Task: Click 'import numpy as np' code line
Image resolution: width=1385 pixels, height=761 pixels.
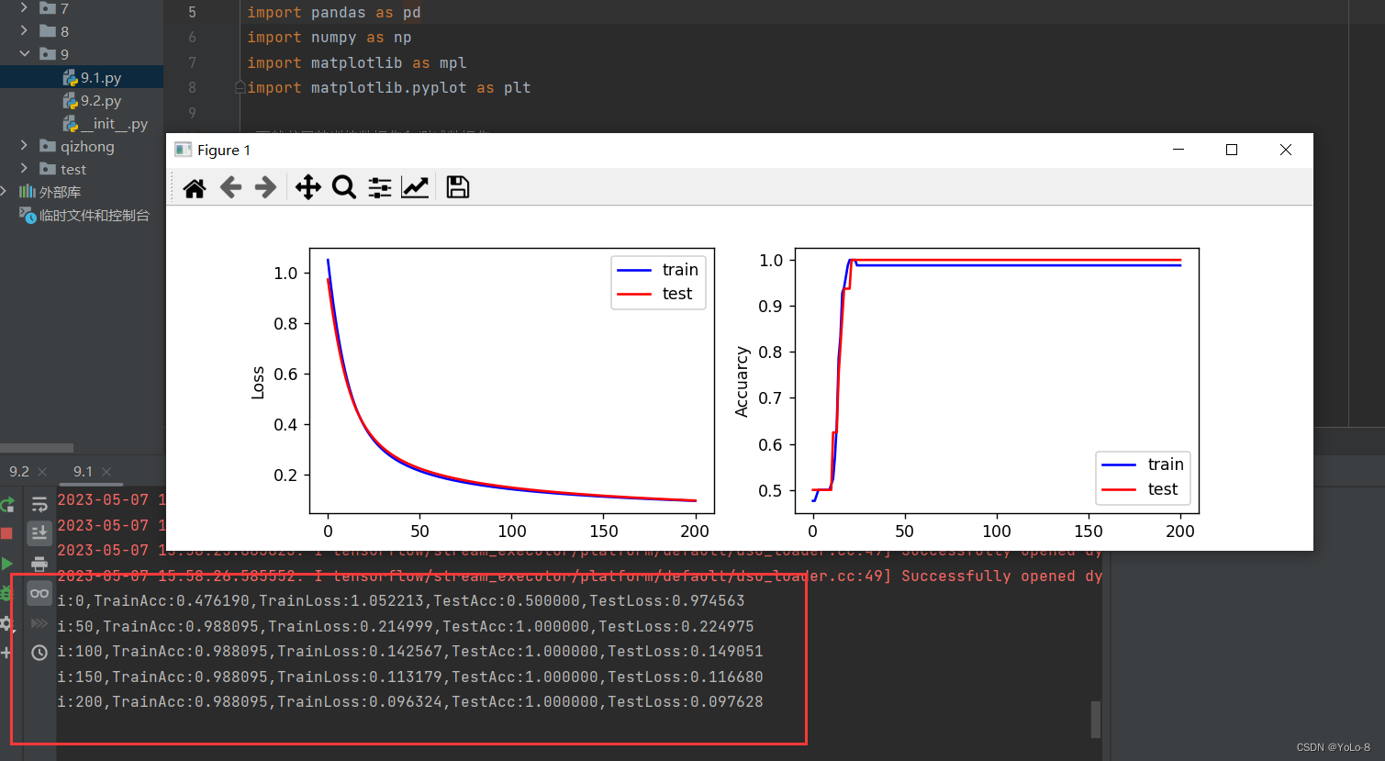Action: coord(329,38)
